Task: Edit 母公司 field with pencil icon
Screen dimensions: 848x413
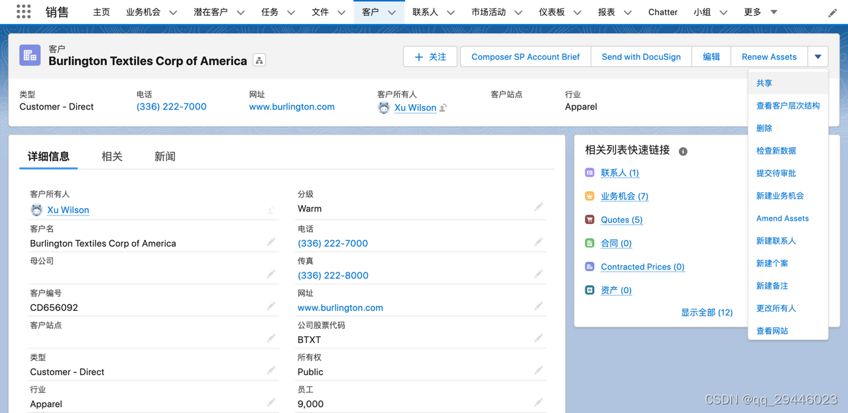Action: tap(271, 274)
